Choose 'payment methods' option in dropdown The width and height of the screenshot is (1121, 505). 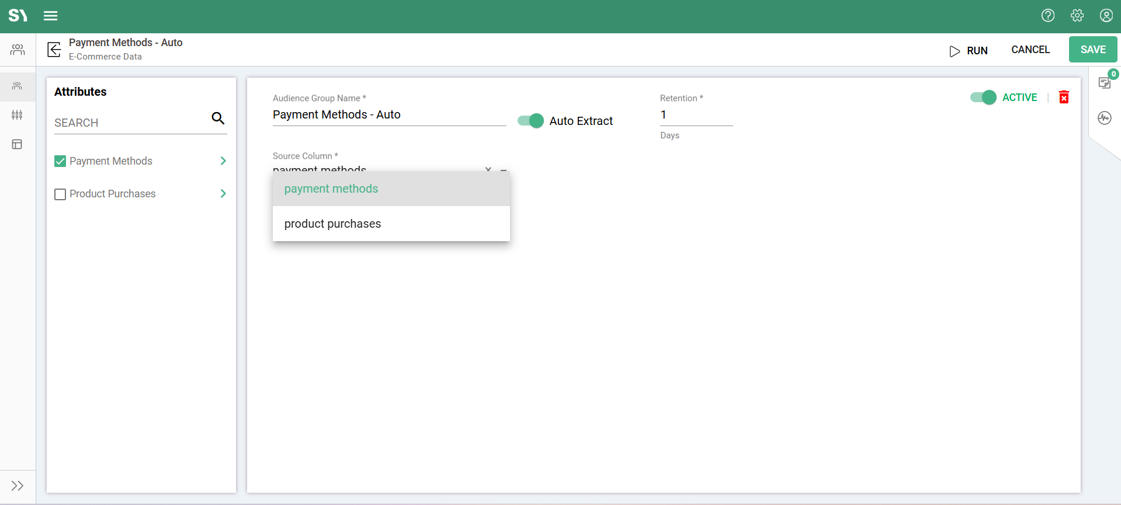(x=331, y=189)
